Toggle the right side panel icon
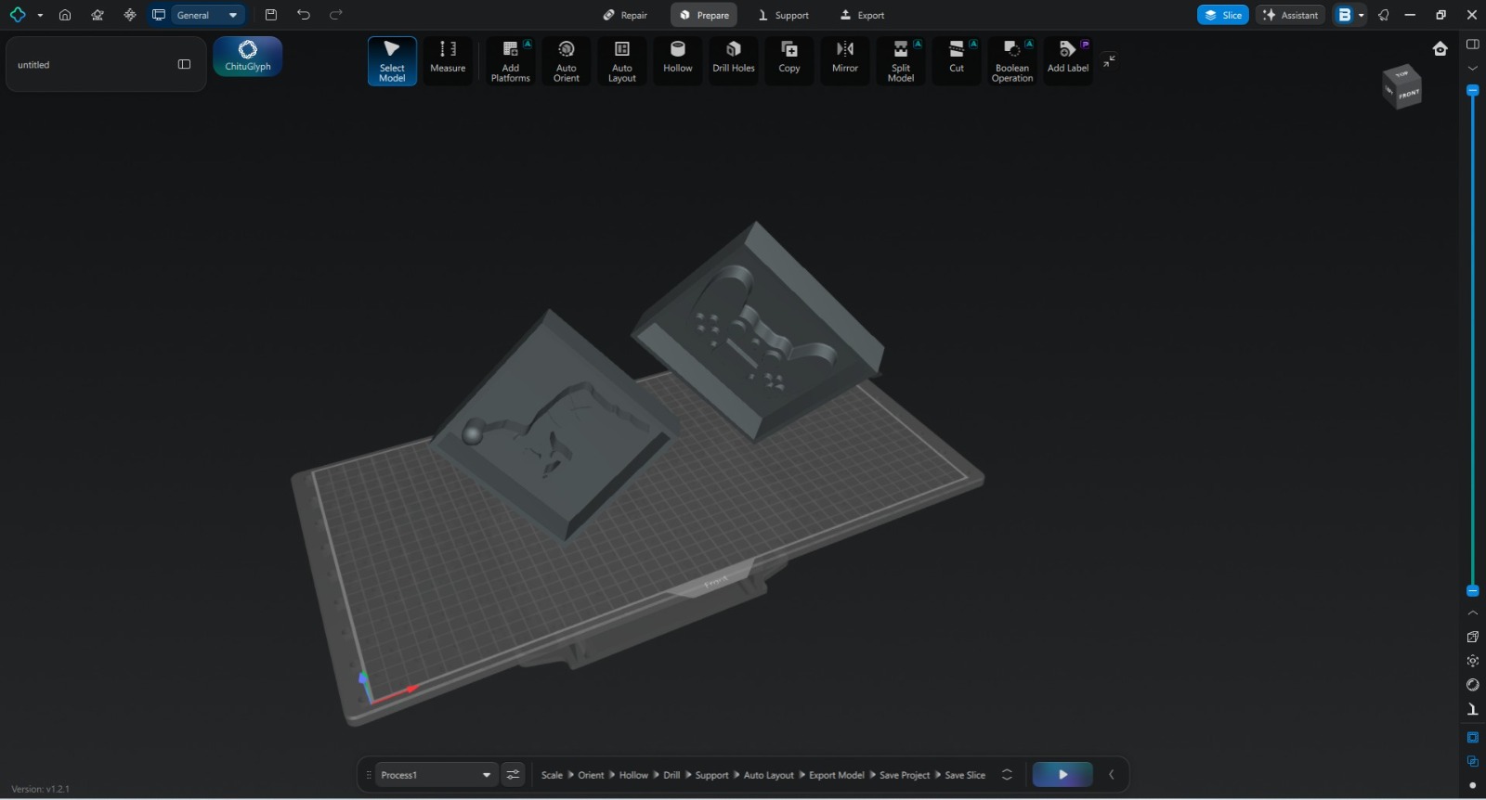The image size is (1486, 800). (x=1473, y=44)
